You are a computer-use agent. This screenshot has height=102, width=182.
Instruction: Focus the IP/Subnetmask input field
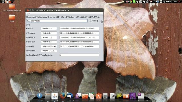coord(57,21)
